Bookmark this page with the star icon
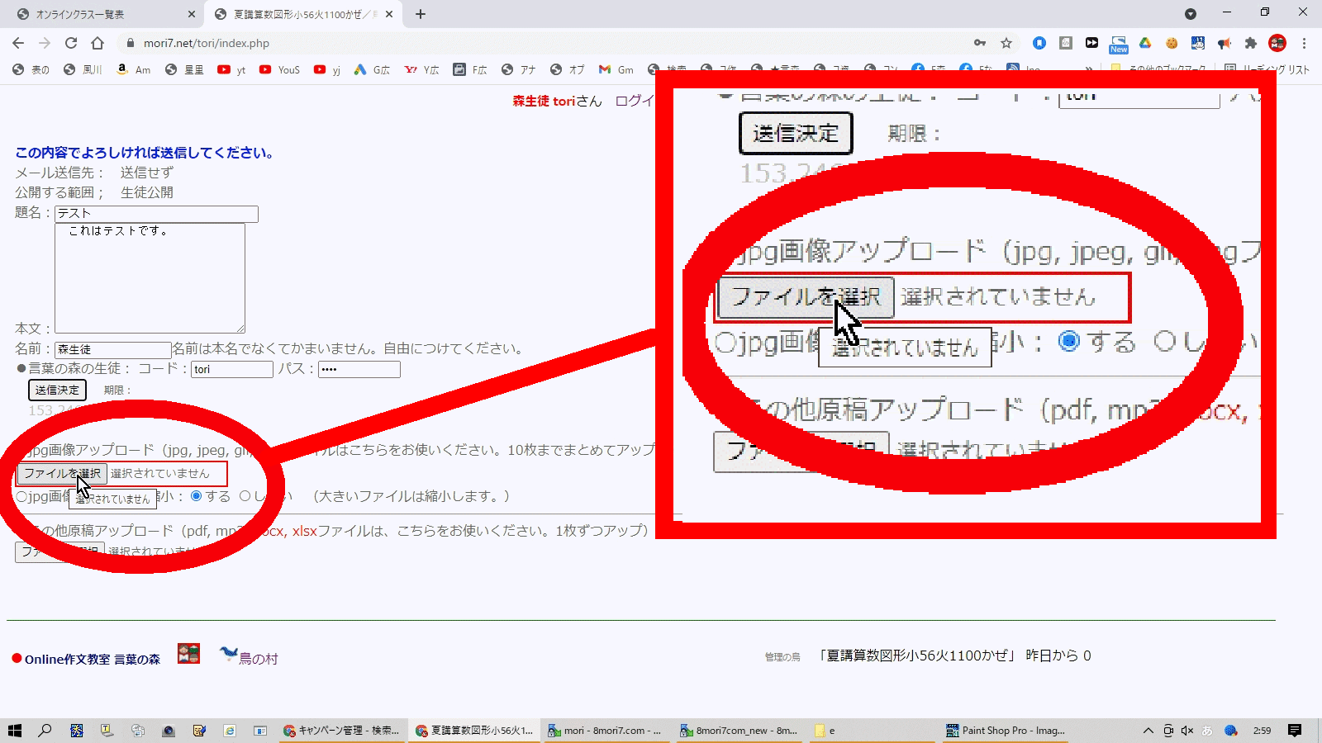The width and height of the screenshot is (1322, 743). 1006,43
